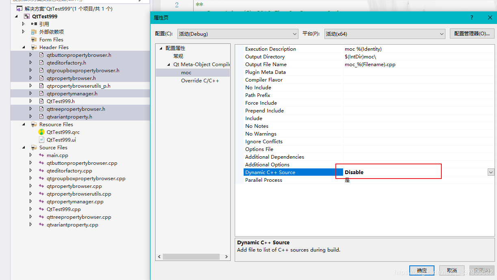Image resolution: width=497 pixels, height=280 pixels.
Task: Click the 配置管理器 button
Action: (x=472, y=33)
